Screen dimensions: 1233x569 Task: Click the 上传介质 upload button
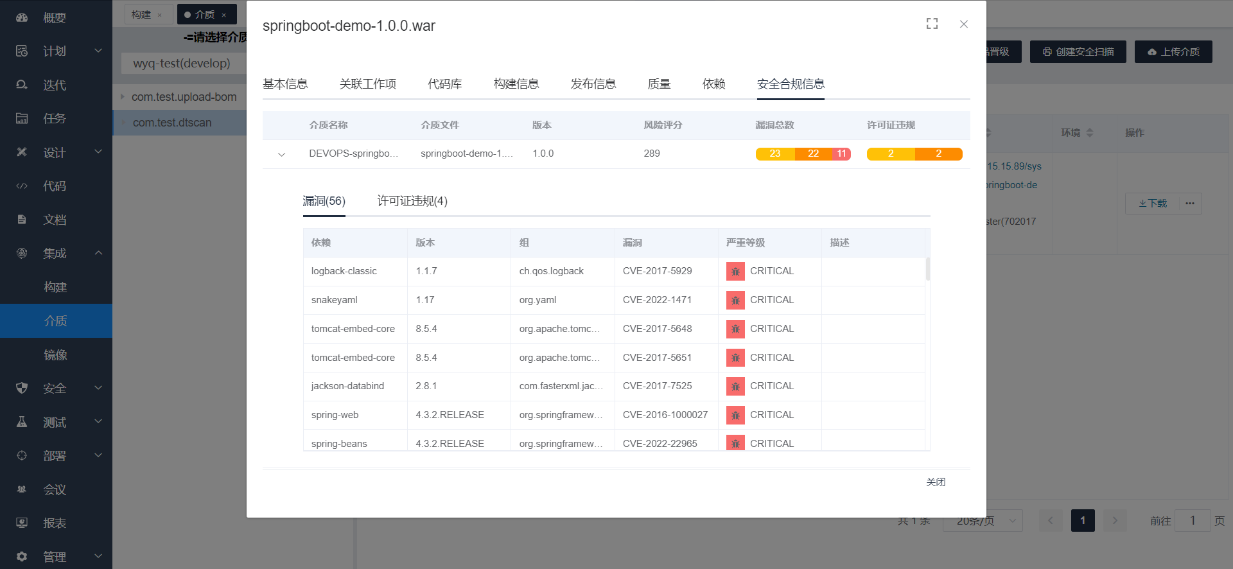point(1173,51)
